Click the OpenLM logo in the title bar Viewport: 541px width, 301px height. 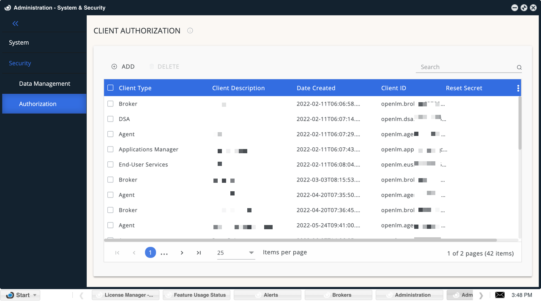pyautogui.click(x=7, y=7)
